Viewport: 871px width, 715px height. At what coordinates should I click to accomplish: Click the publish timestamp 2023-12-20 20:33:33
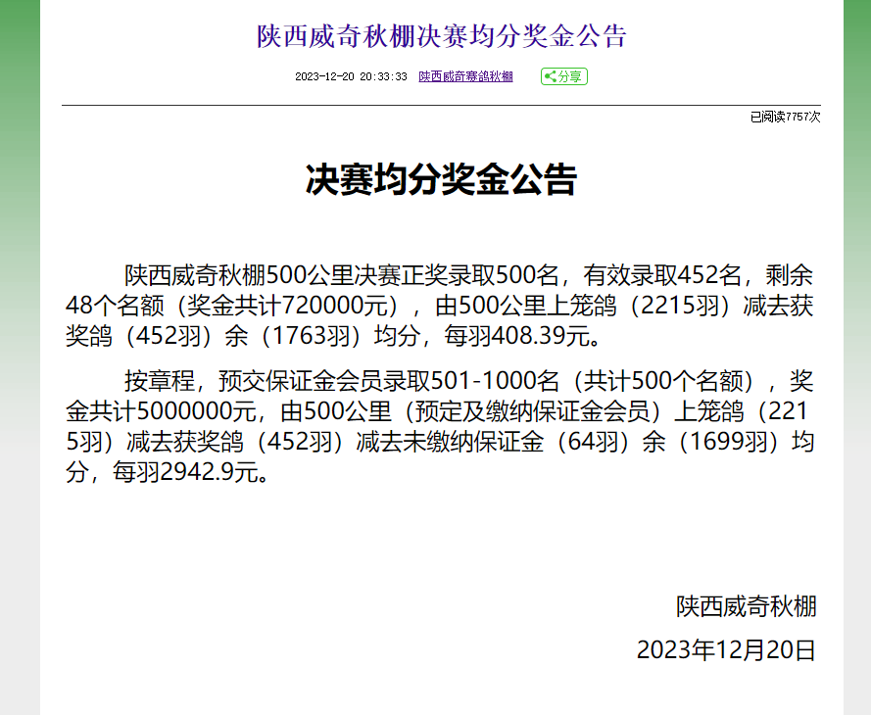351,76
